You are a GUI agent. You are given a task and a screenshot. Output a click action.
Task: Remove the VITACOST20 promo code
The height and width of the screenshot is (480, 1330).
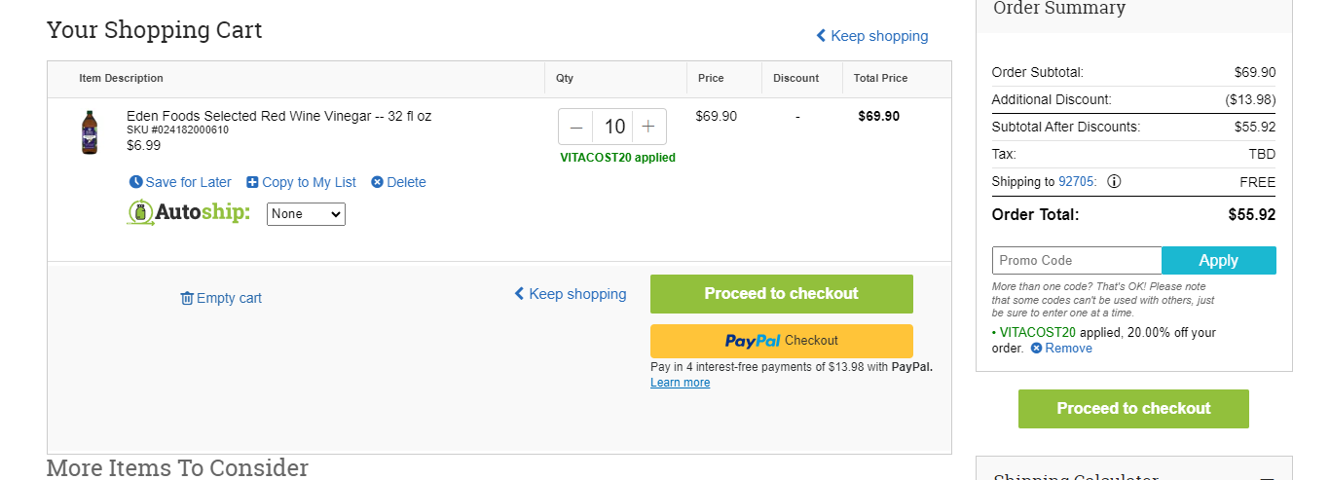[1061, 349]
